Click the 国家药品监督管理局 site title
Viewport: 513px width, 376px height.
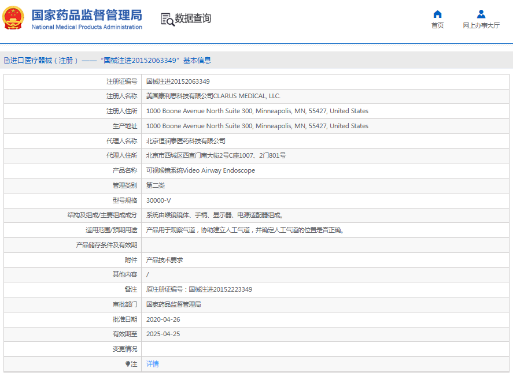click(x=87, y=14)
